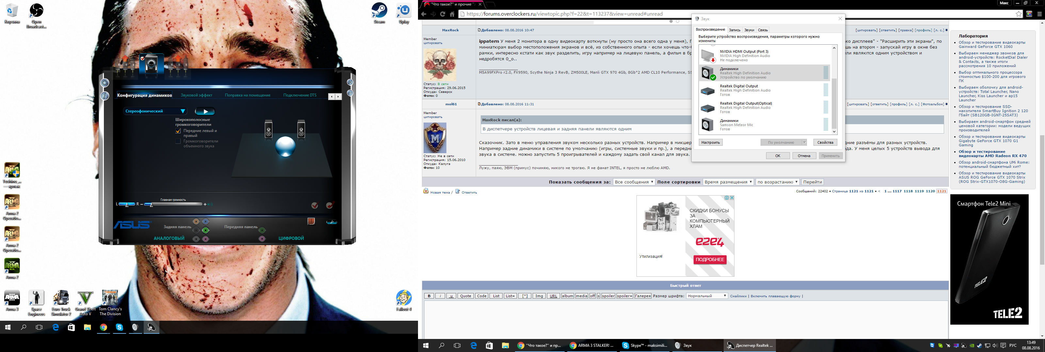1045x352 pixels.
Task: Click the green rear panel audio jack
Action: click(206, 230)
